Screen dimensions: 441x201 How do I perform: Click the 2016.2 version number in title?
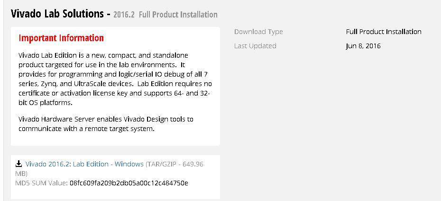point(124,14)
